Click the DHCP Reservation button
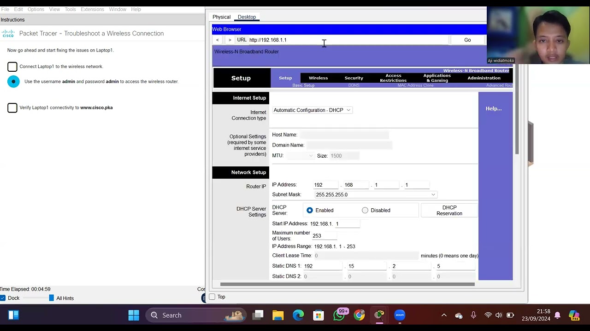Image resolution: width=590 pixels, height=331 pixels. click(449, 211)
